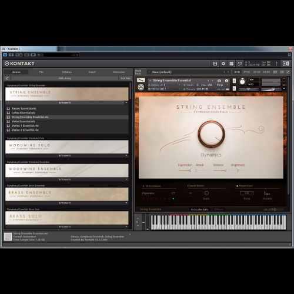The width and height of the screenshot is (294, 294).
Task: Click the minimized view icon in header
Action: (239, 64)
